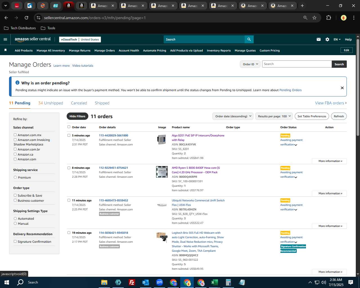Switch to the 34 Unshipped tab
This screenshot has height=288, width=360.
[x=51, y=103]
